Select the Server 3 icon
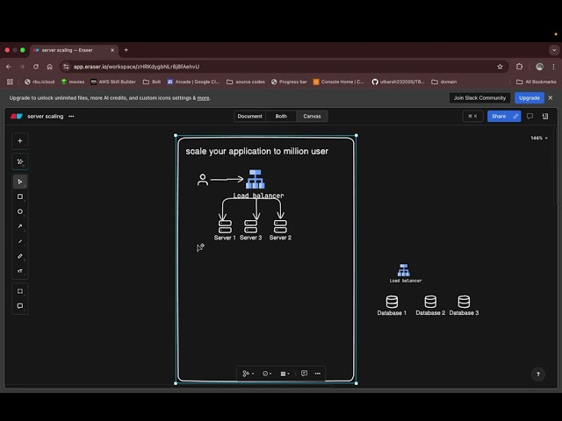 tap(250, 226)
